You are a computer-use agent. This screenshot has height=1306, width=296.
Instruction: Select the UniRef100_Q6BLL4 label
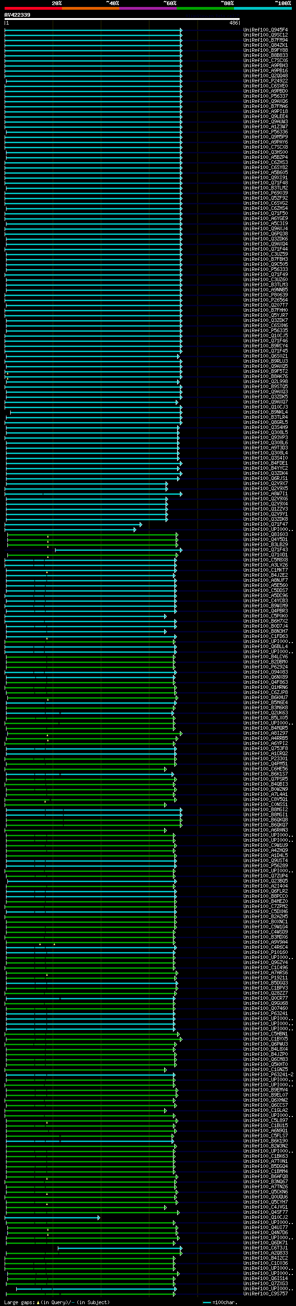tap(265, 646)
